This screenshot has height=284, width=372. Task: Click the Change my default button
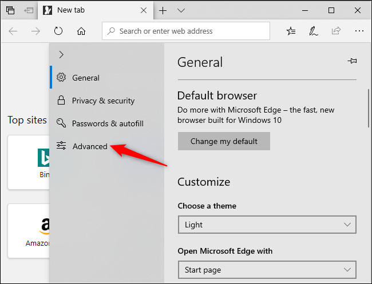point(224,141)
